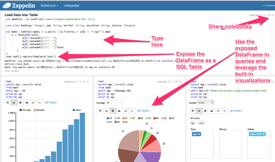275x162 pixels.
Task: Run the 'where age < 30' SQL paragraph
Action: tap(77, 82)
